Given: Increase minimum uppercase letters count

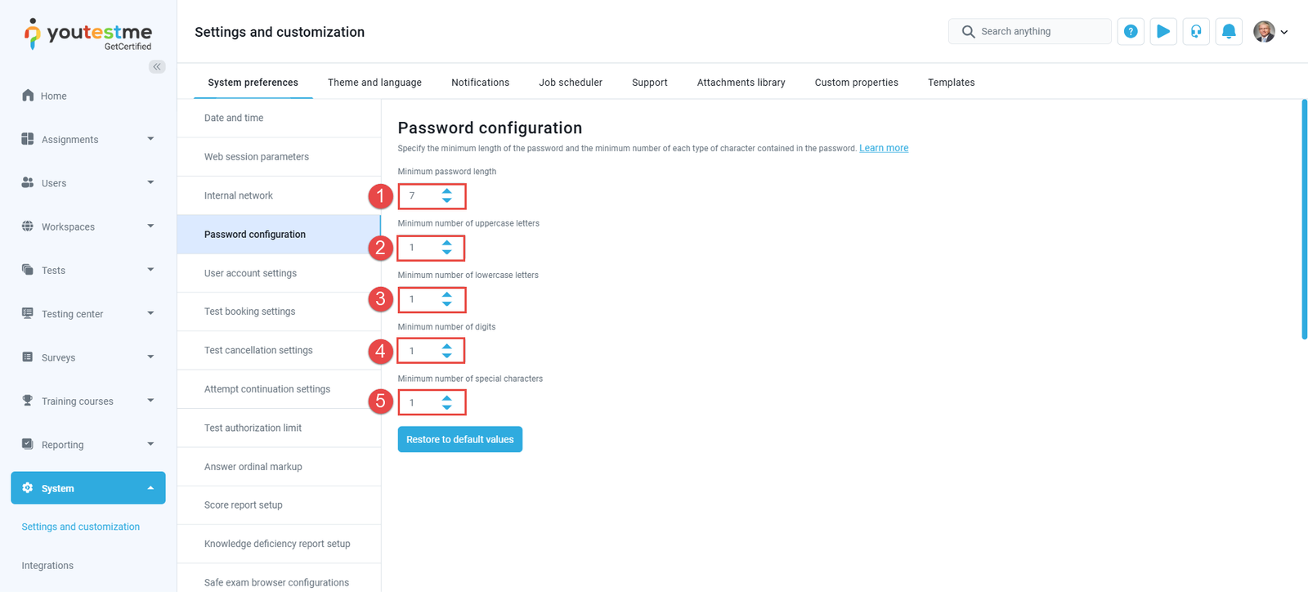Looking at the screenshot, I should (447, 243).
